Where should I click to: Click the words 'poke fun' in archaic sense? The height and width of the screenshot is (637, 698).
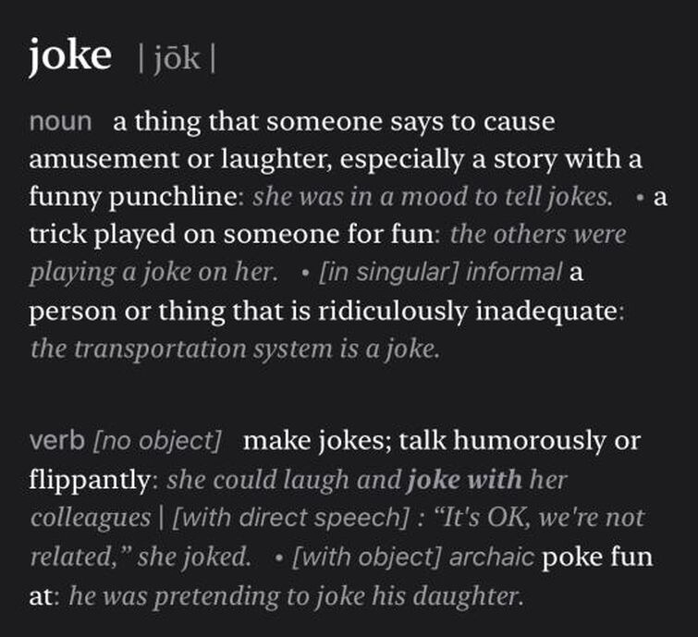click(x=597, y=557)
